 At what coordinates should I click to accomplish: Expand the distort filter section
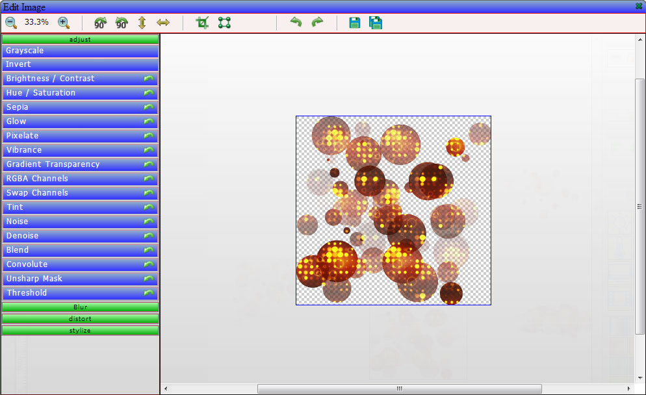point(80,319)
